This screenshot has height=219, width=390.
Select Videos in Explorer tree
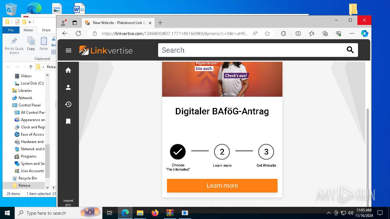(26, 76)
